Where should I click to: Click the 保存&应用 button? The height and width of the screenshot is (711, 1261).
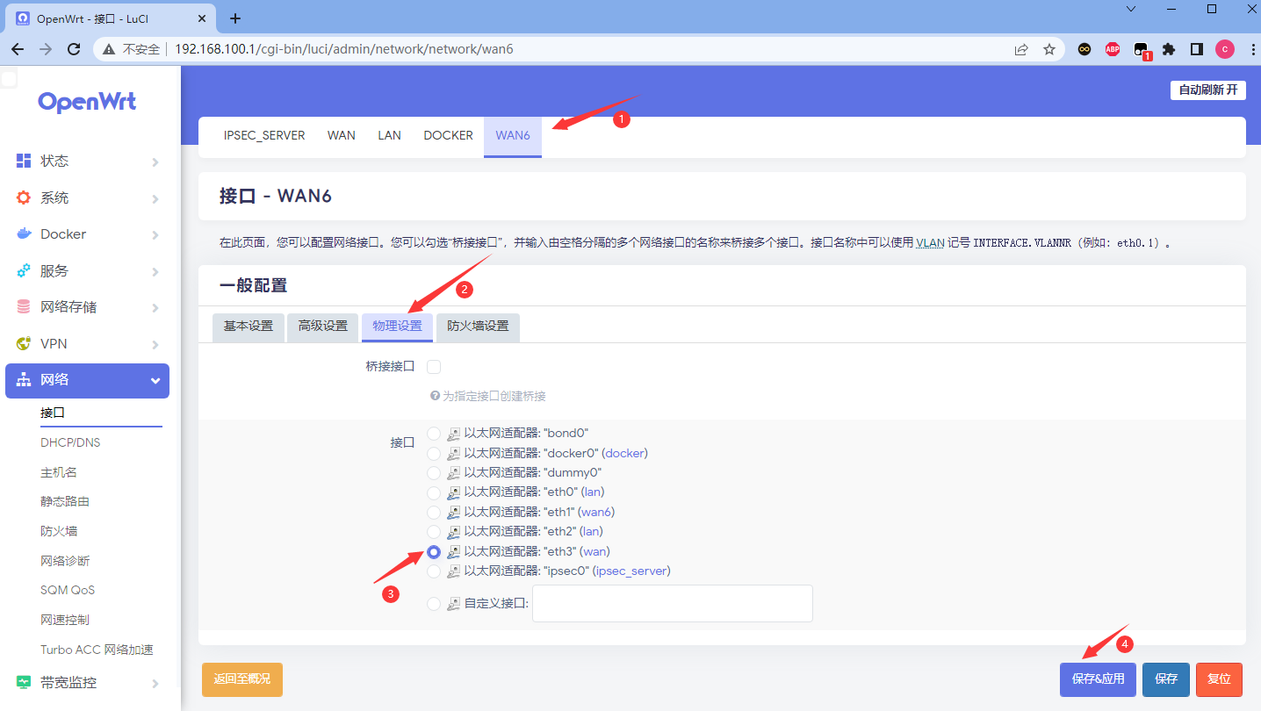[x=1098, y=679]
